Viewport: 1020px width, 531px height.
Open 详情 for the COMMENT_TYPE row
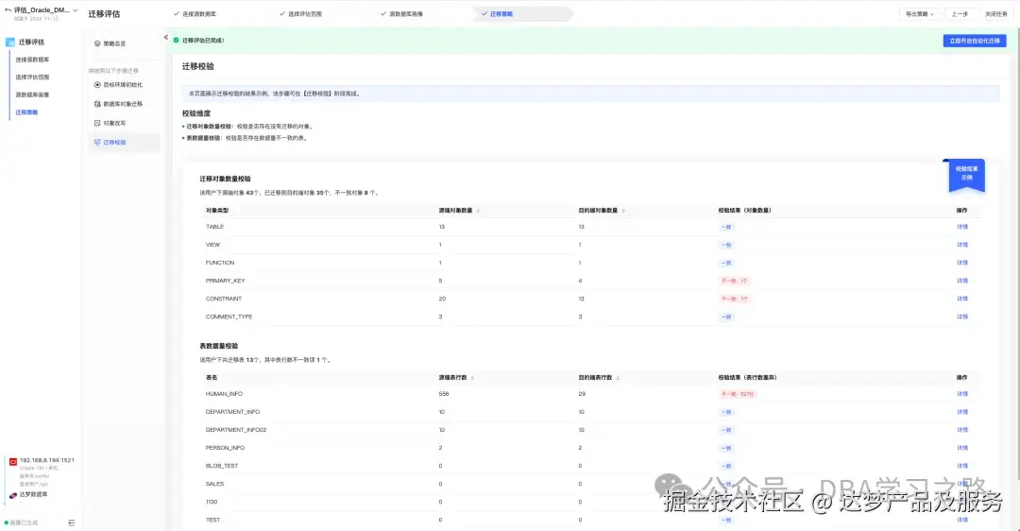tap(962, 317)
